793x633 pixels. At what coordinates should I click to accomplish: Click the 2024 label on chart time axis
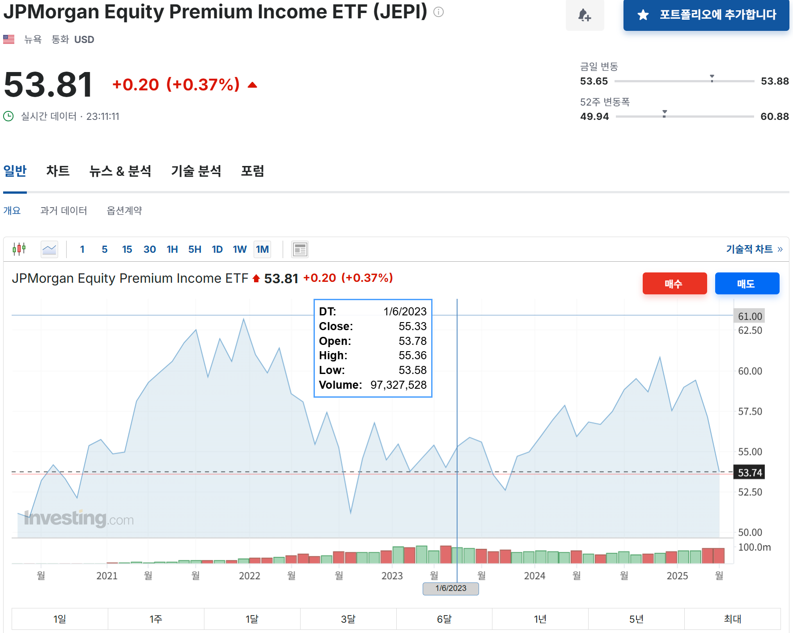coord(535,576)
